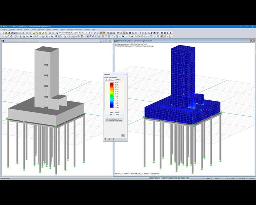Viewport: 256px width, 205px height.
Task: Toggle GRILLE in the status bar
Action: (158, 178)
